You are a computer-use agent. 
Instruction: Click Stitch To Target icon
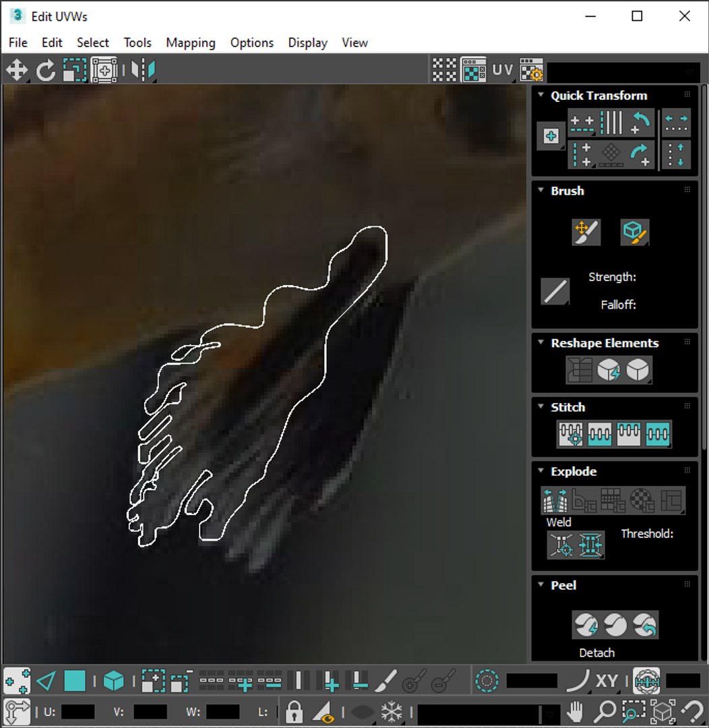(571, 434)
